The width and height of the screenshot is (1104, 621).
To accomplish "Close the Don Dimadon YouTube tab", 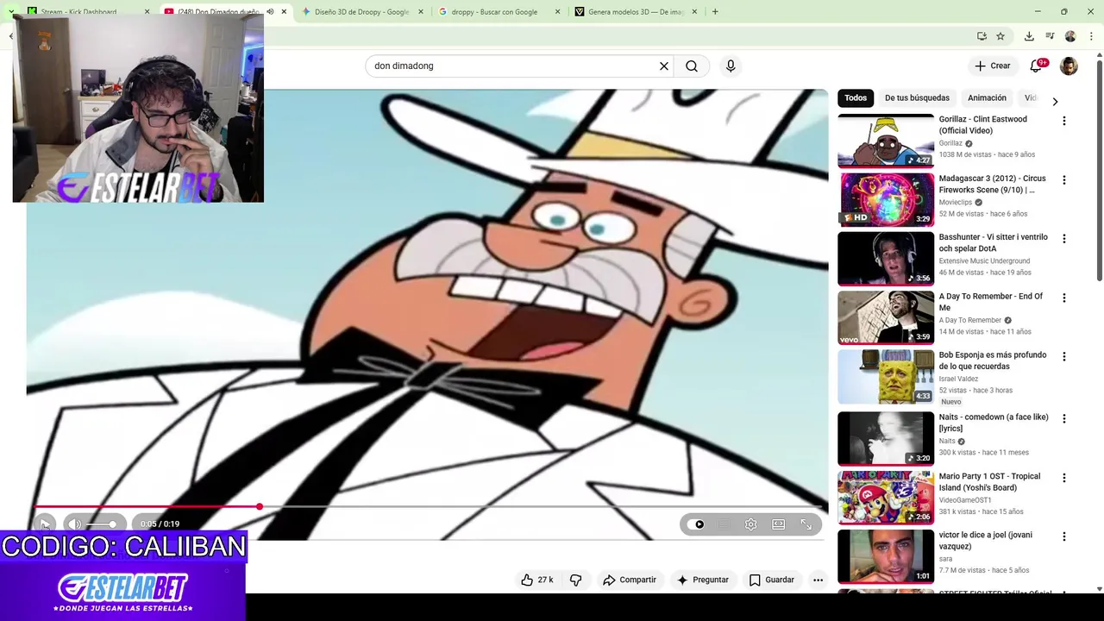I will [284, 12].
